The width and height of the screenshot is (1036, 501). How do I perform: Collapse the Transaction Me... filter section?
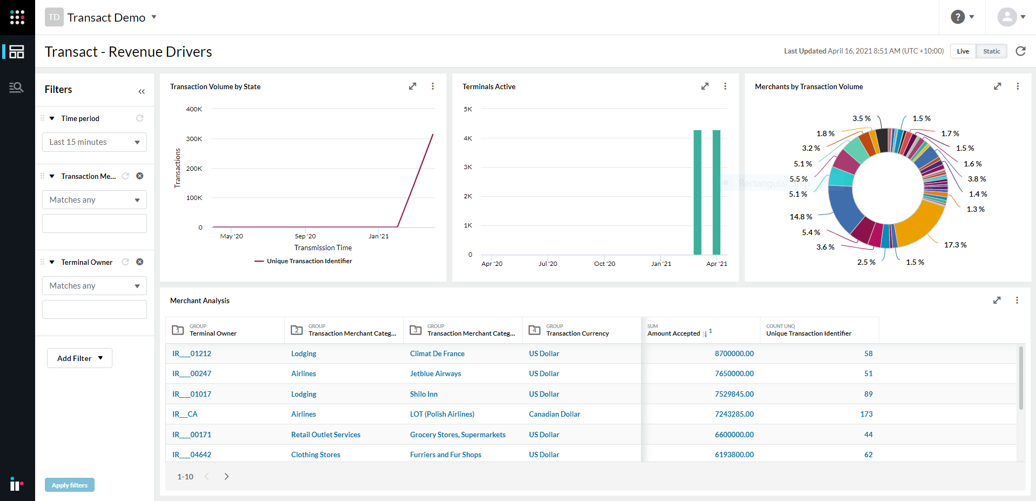[52, 176]
